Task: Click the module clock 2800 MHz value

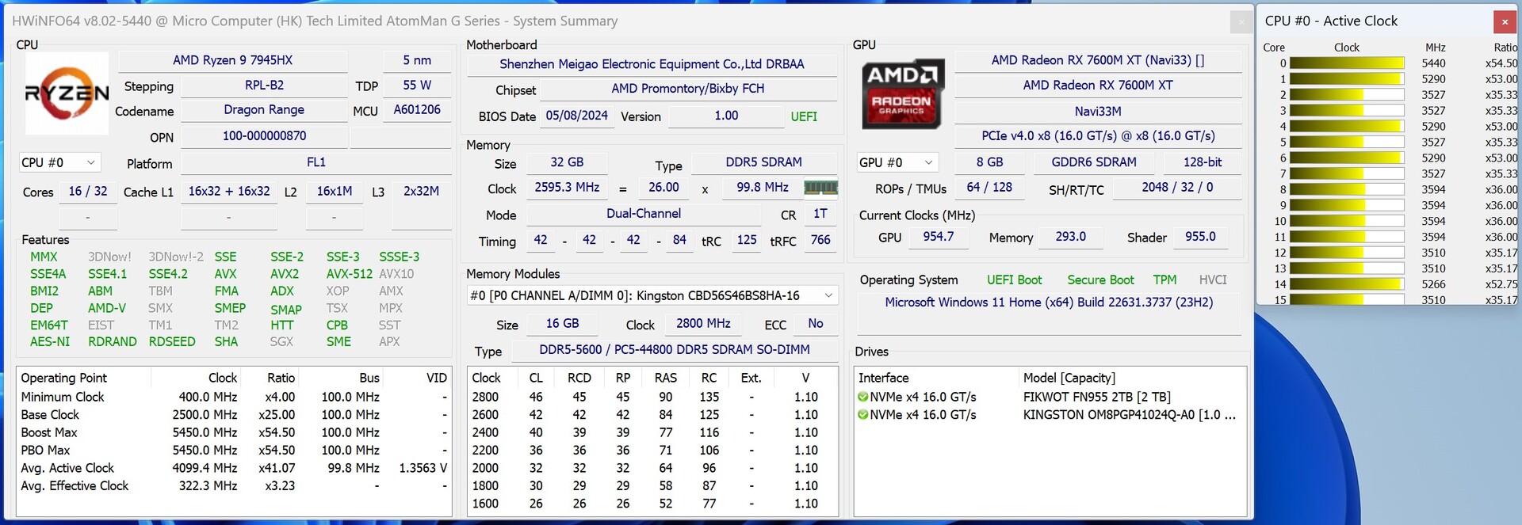Action: (703, 324)
